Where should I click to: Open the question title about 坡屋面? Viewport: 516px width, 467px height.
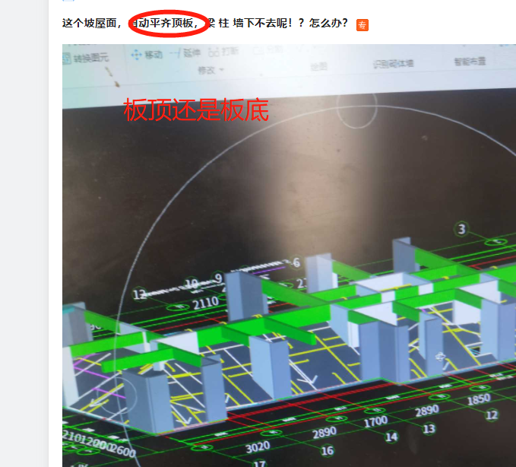(x=204, y=23)
